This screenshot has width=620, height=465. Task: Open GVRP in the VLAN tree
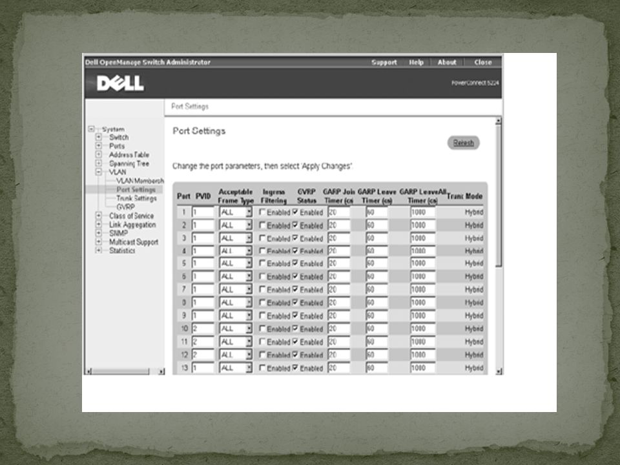125,207
